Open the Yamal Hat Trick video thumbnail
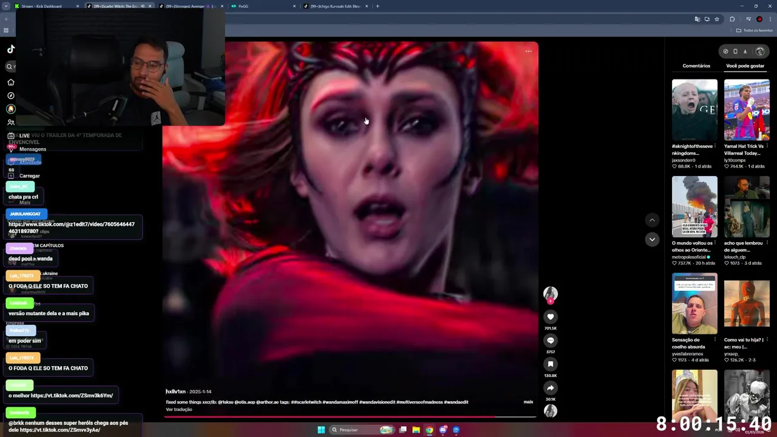The image size is (777, 437). [x=747, y=110]
